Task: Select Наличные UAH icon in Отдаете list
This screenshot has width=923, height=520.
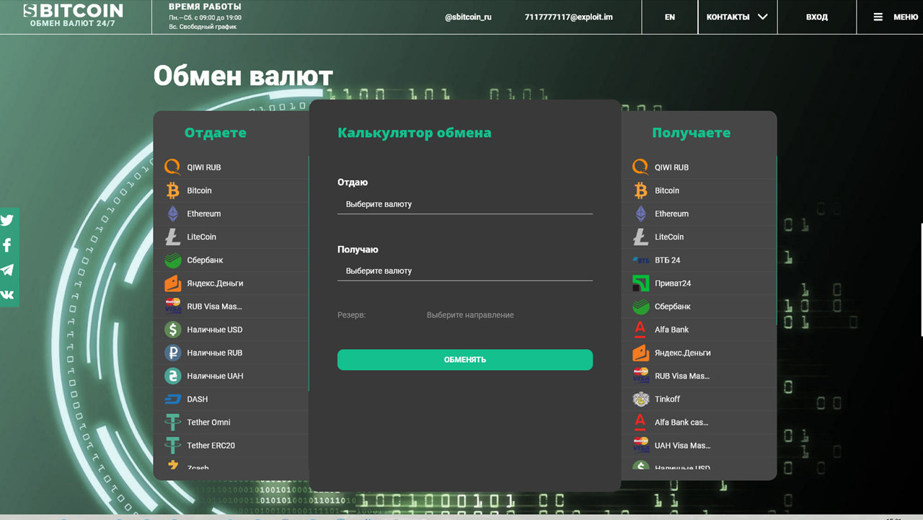Action: click(172, 376)
